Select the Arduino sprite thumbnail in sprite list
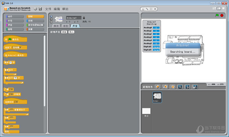The width and height of the screenshot is (229, 137). click(157, 97)
